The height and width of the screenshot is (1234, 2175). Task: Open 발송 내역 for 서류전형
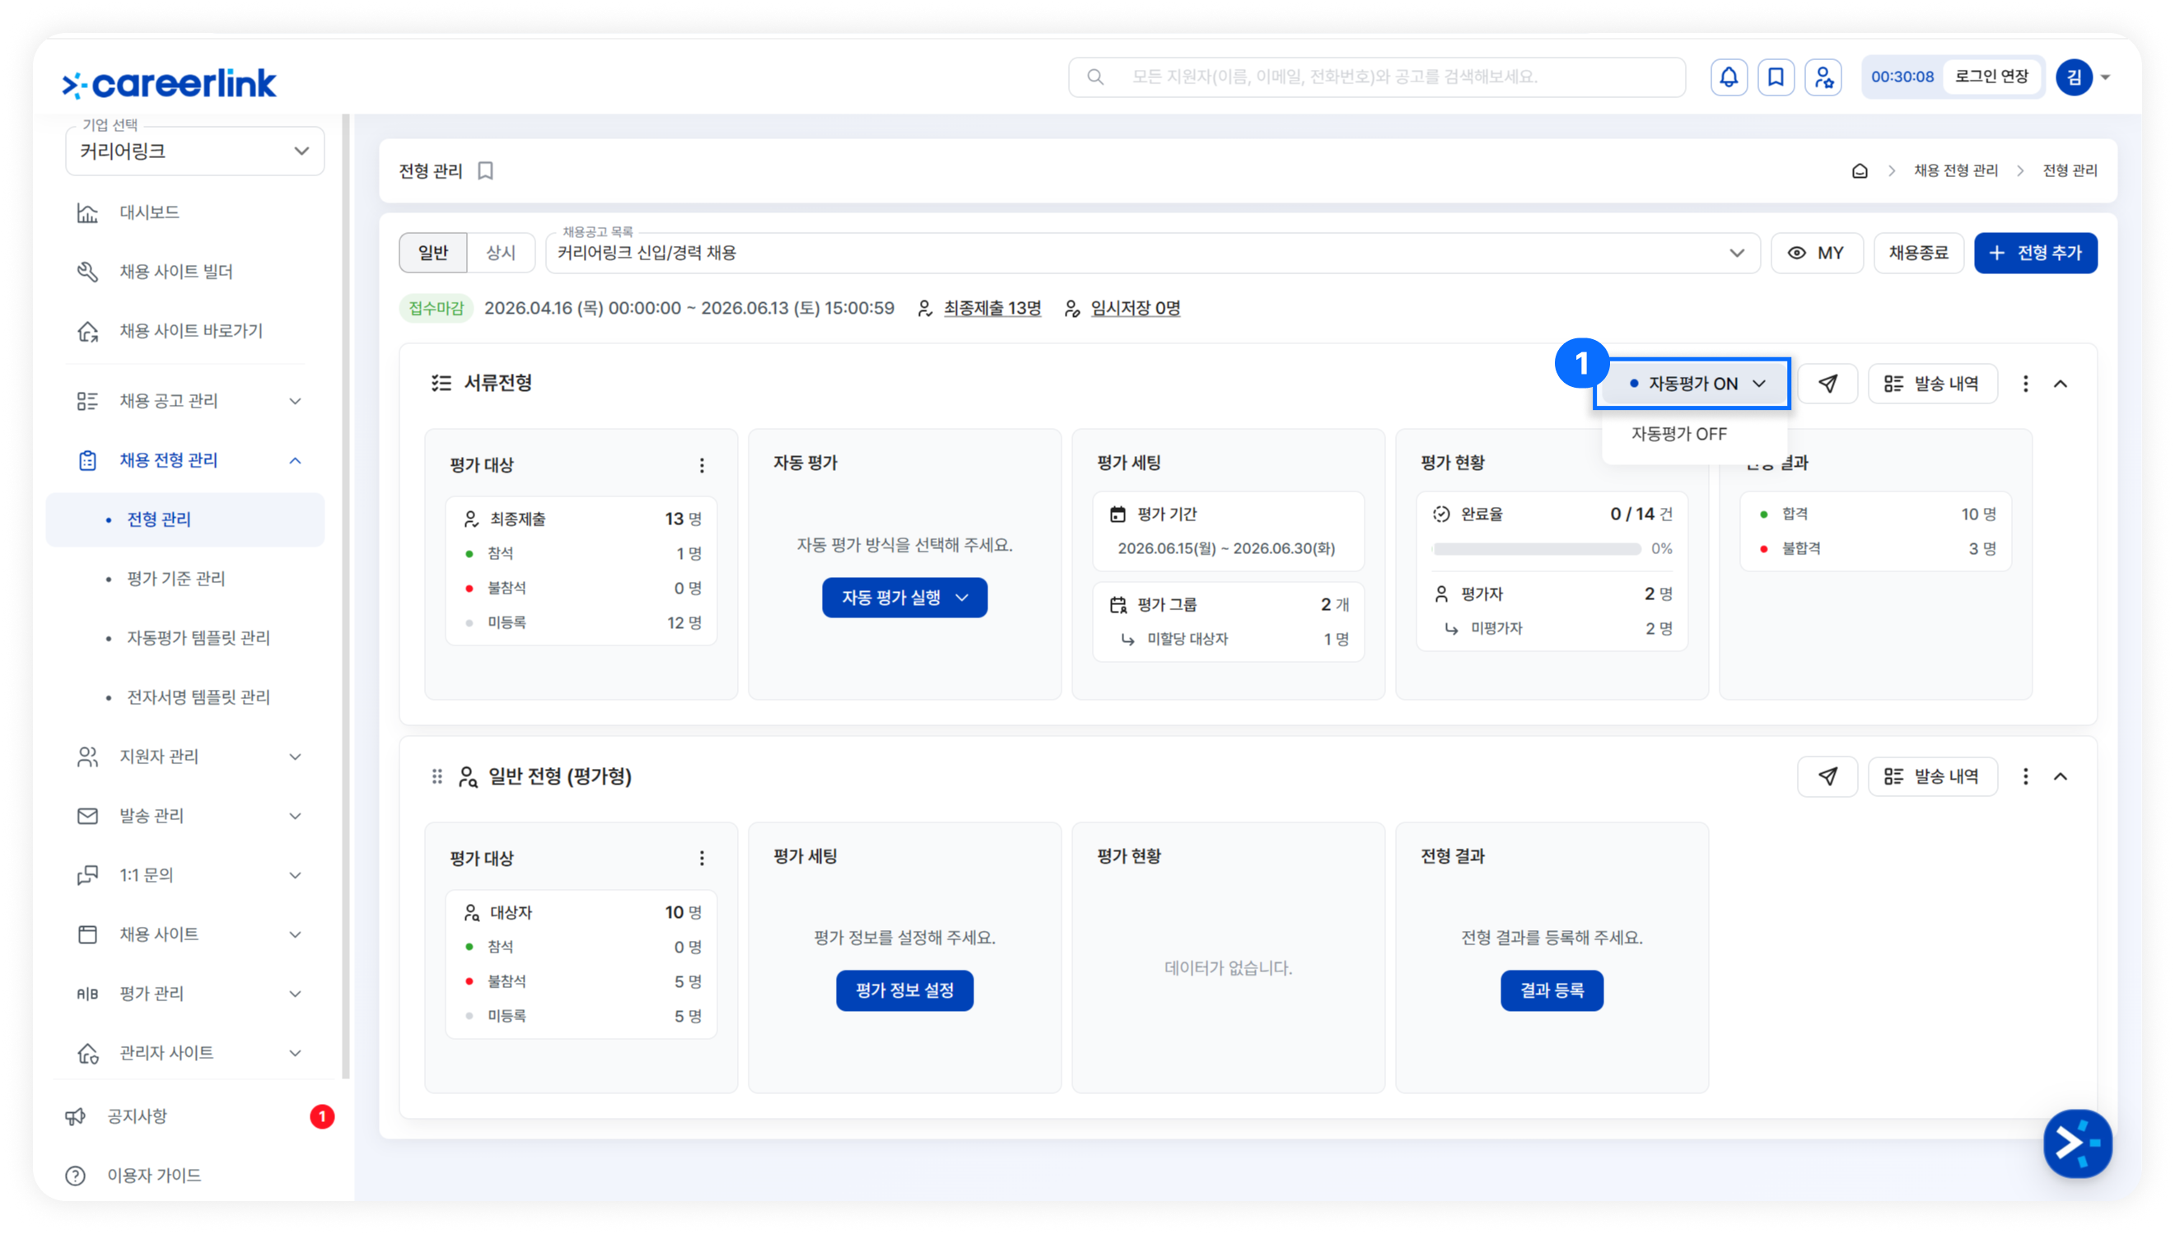[1932, 384]
